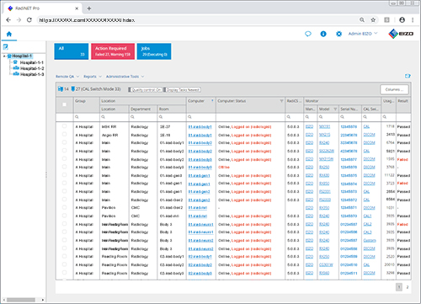Select the Jobs tile
The width and height of the screenshot is (421, 304).
154,51
